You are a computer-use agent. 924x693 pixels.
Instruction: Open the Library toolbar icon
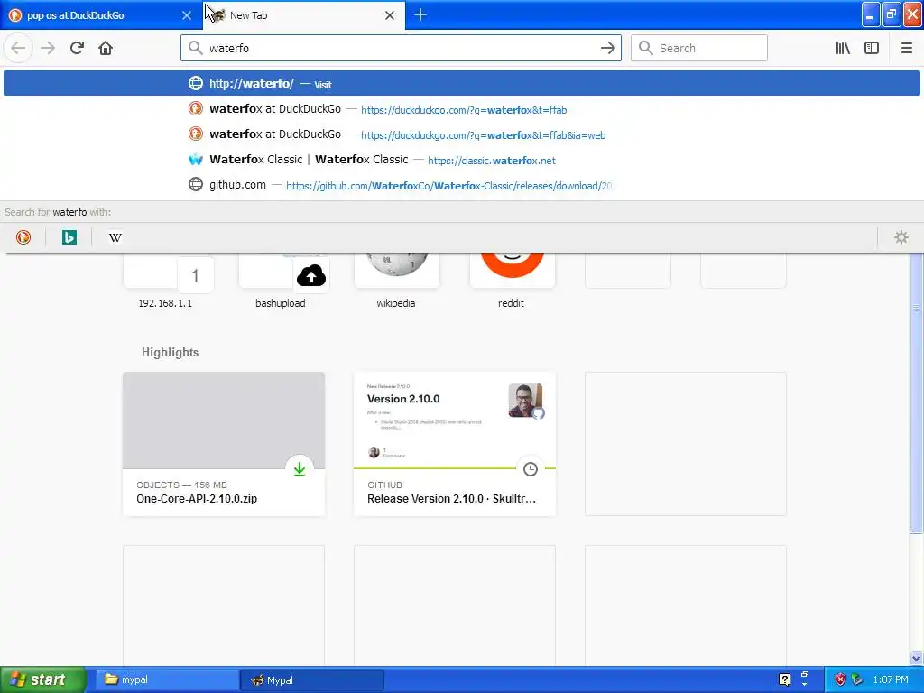[x=843, y=48]
